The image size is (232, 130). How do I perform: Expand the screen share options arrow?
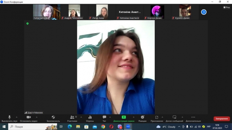134,117
